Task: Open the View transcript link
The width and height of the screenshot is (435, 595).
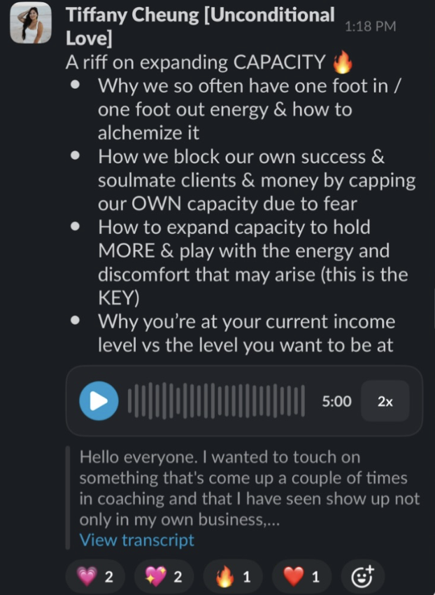Action: (136, 540)
